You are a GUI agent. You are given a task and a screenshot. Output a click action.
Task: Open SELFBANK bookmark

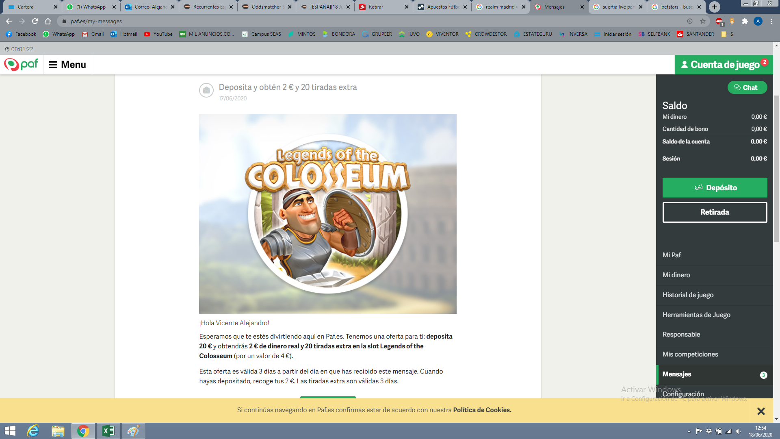click(654, 34)
